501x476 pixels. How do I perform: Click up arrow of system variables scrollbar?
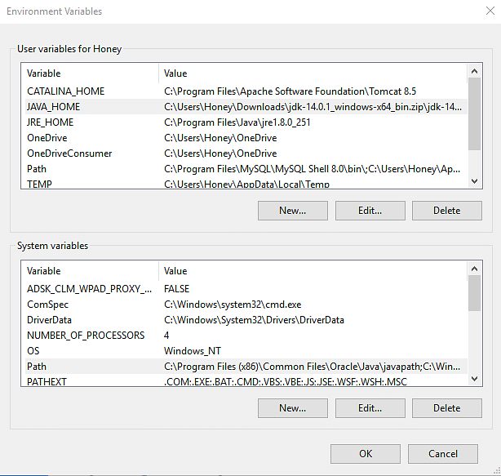(474, 269)
